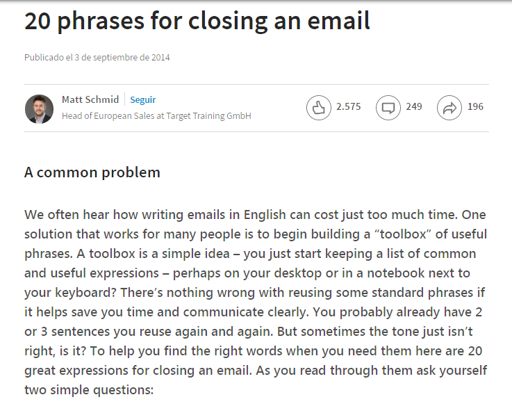Click the thumbs-up like icon

click(x=319, y=108)
